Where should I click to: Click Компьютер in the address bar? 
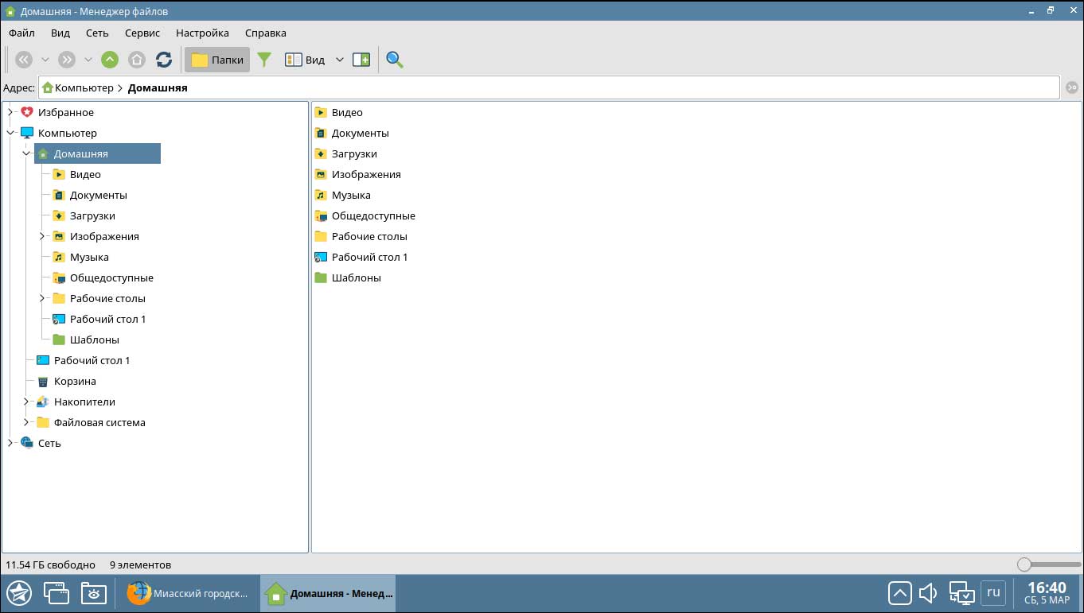click(x=84, y=87)
